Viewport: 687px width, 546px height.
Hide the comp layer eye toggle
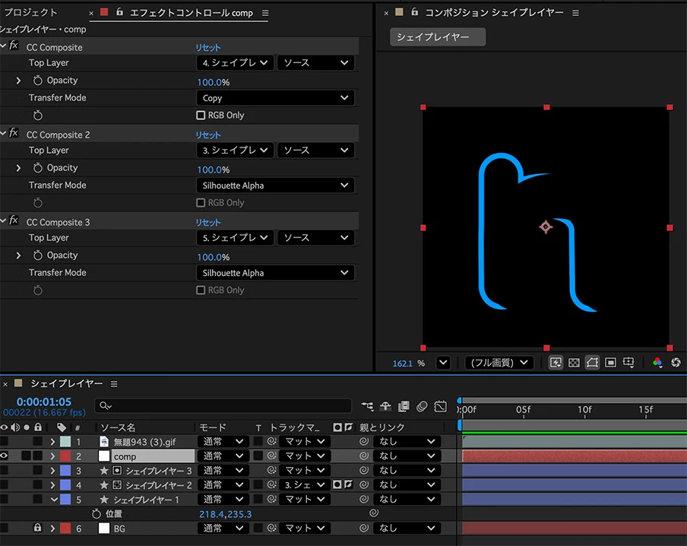[x=5, y=456]
